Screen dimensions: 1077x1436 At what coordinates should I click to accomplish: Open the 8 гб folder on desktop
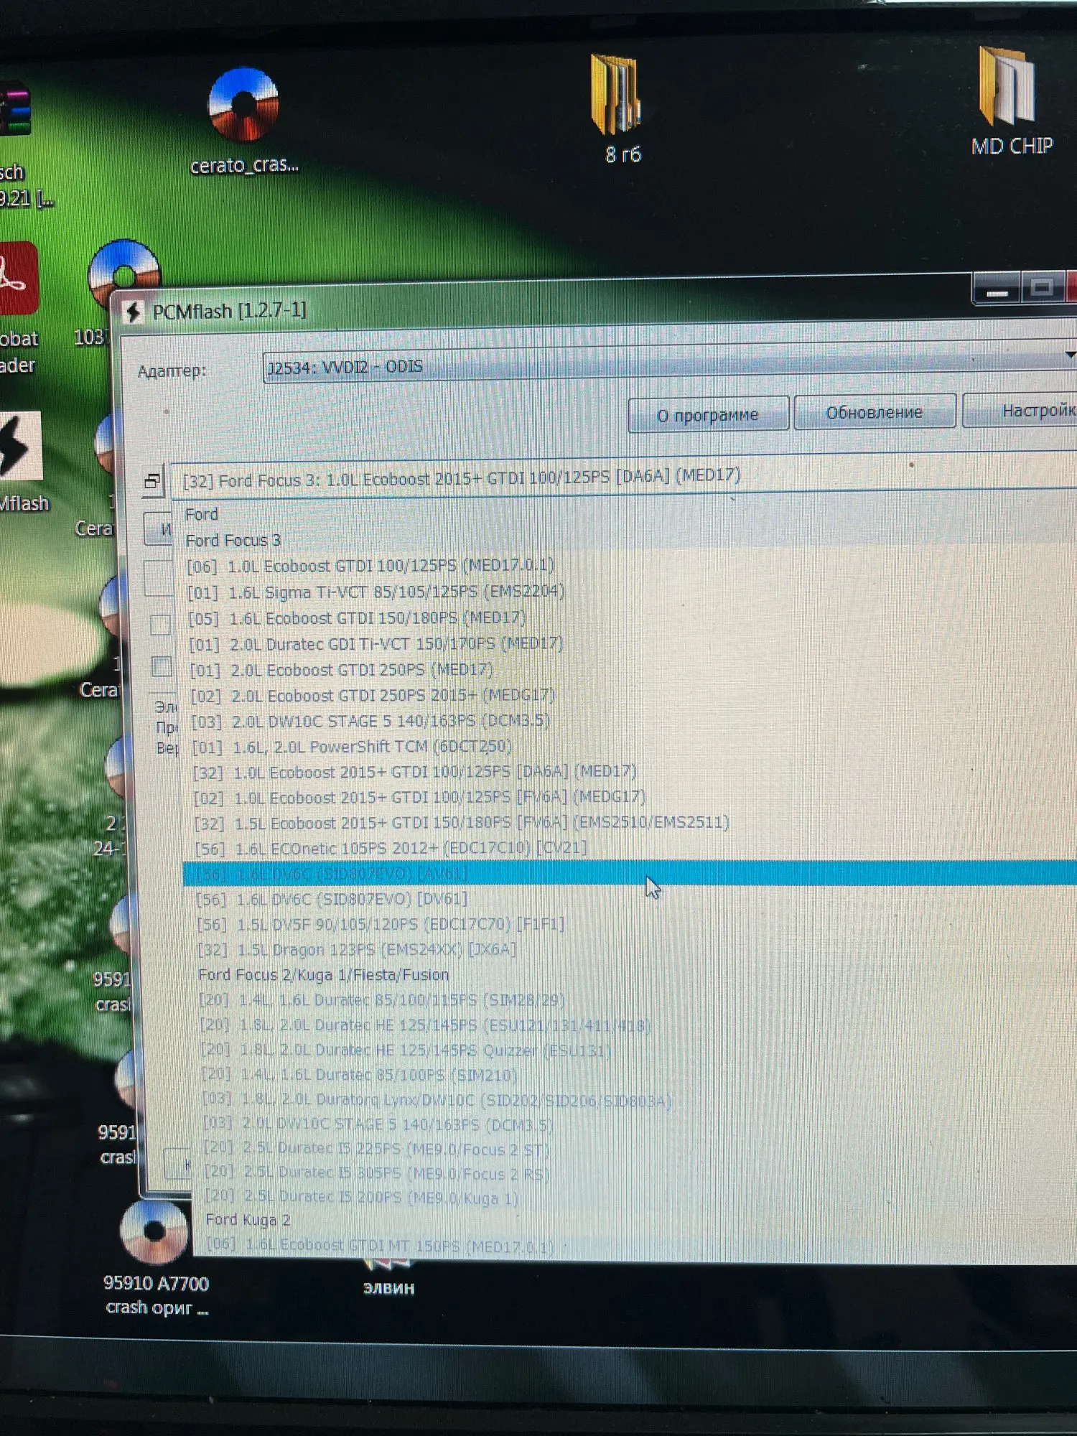[x=616, y=94]
